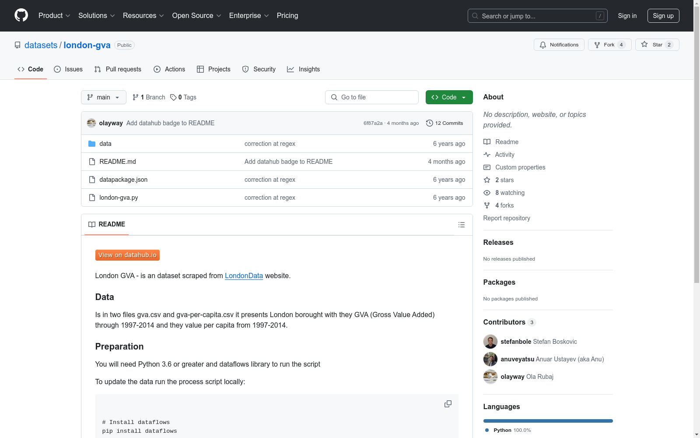Click the Python language bar
This screenshot has width=700, height=438.
point(548,421)
